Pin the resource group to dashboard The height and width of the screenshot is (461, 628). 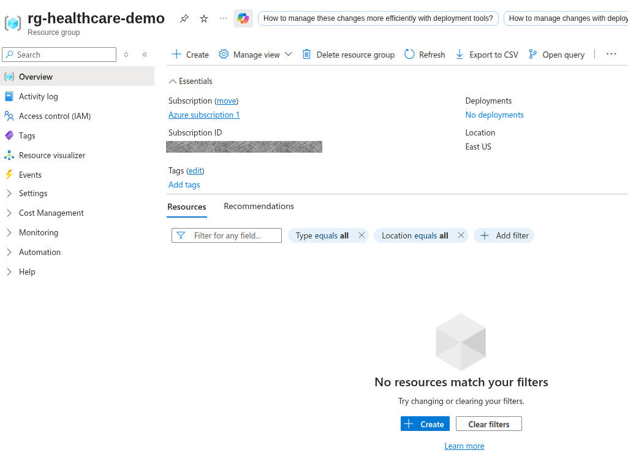point(184,18)
